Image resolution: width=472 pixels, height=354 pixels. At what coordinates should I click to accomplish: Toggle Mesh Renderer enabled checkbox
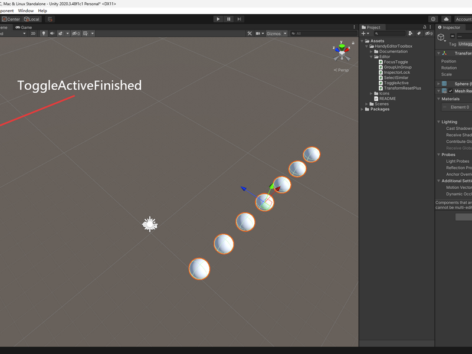coord(451,91)
